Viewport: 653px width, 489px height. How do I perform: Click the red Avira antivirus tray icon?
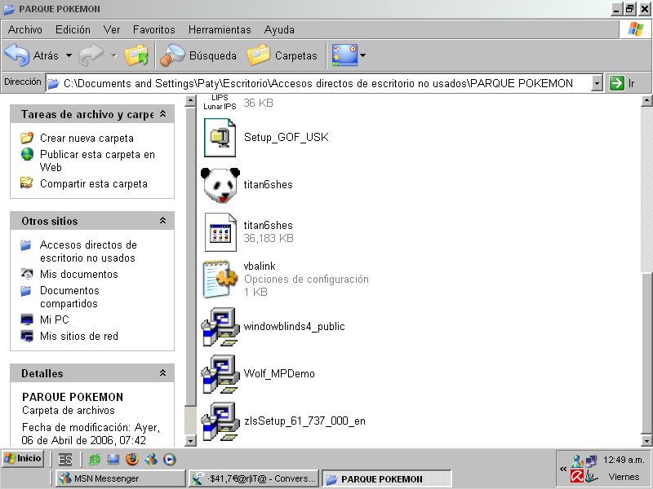coord(577,476)
